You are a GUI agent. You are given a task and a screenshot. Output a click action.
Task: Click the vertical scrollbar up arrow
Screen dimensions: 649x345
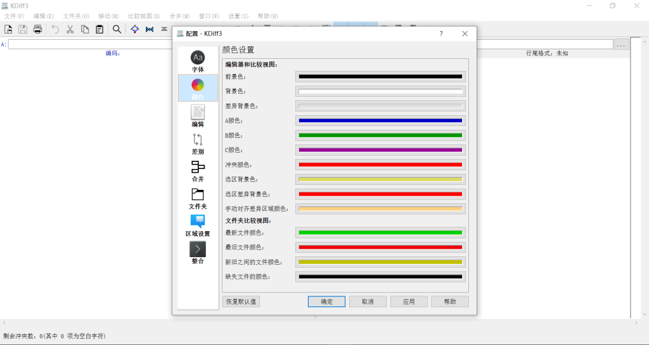coord(645,41)
